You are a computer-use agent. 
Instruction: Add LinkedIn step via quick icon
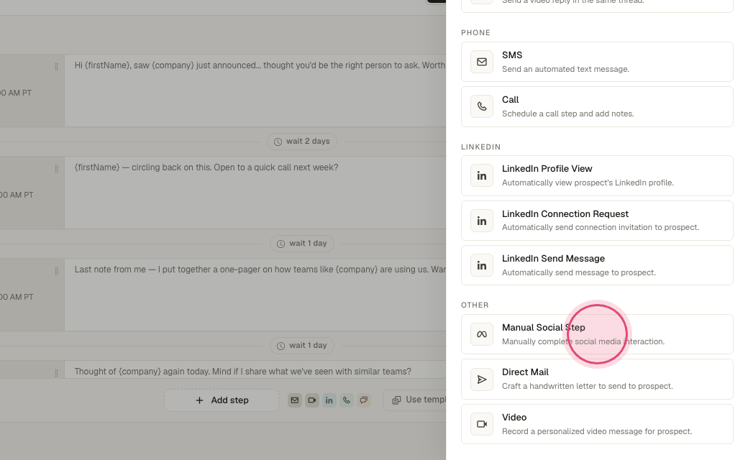329,400
